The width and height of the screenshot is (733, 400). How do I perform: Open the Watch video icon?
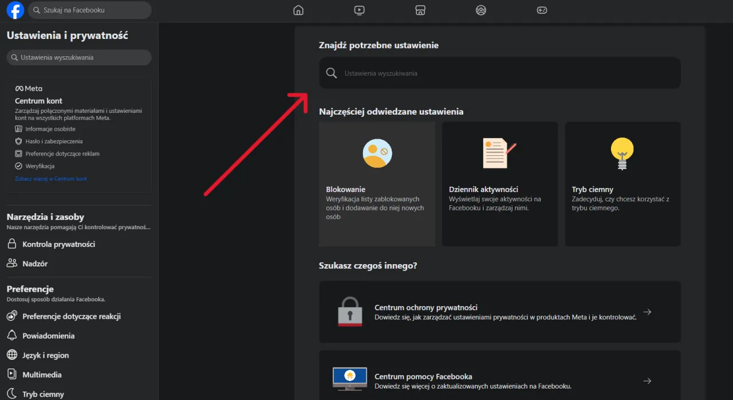[x=359, y=10]
